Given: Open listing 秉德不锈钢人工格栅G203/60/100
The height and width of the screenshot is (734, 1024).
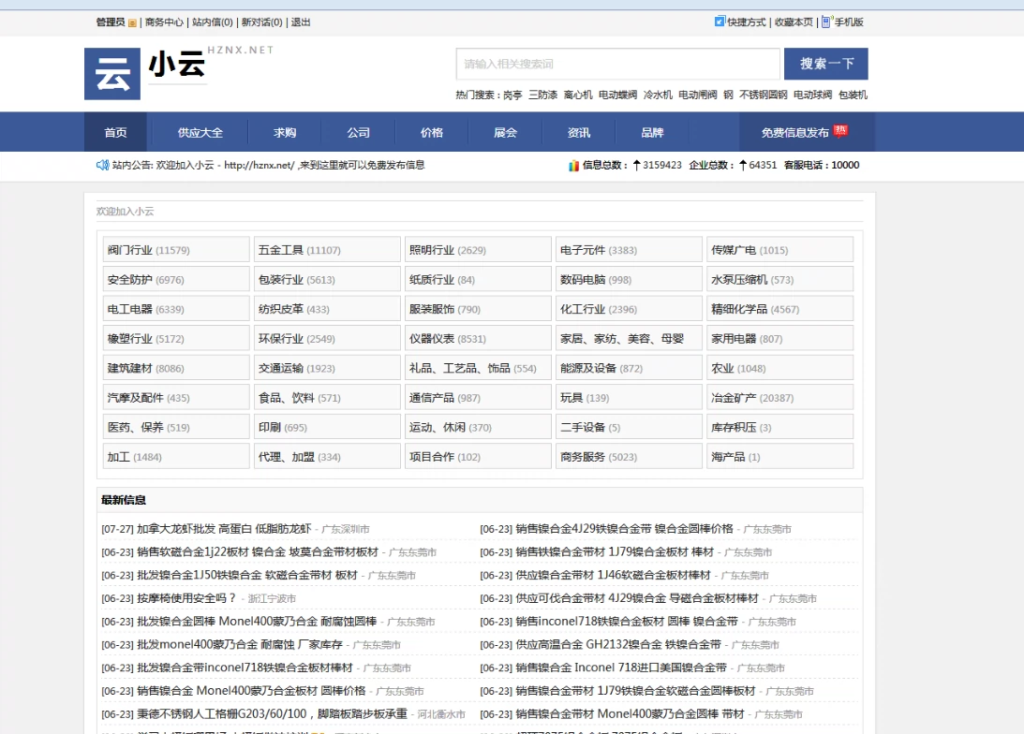Looking at the screenshot, I should (x=272, y=713).
